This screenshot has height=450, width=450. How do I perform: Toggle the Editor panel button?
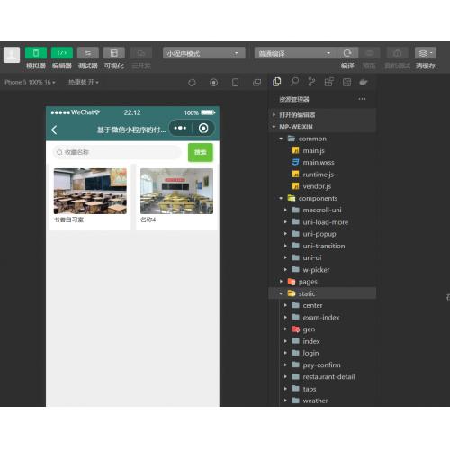point(62,53)
